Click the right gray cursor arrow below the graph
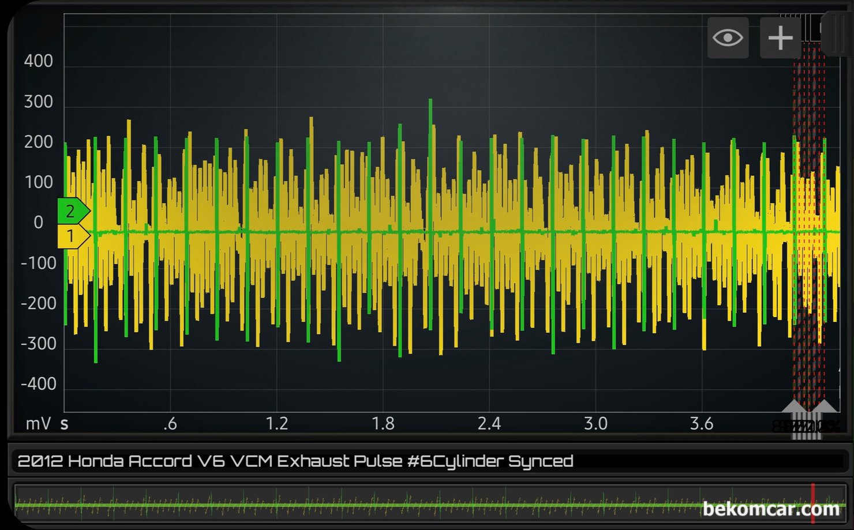 pos(823,408)
